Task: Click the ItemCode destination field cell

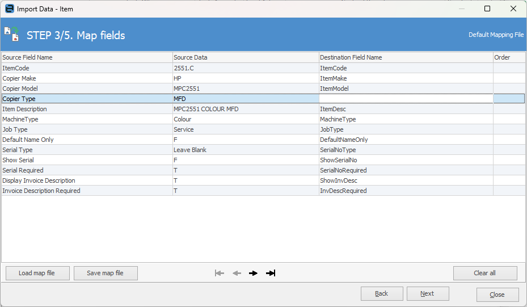Action: point(406,68)
